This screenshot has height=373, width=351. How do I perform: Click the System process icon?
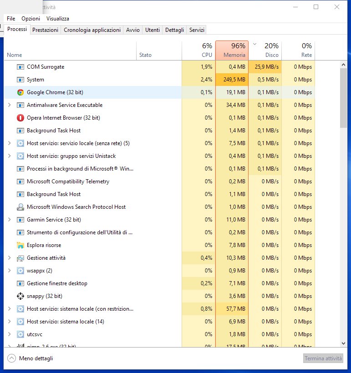20,80
